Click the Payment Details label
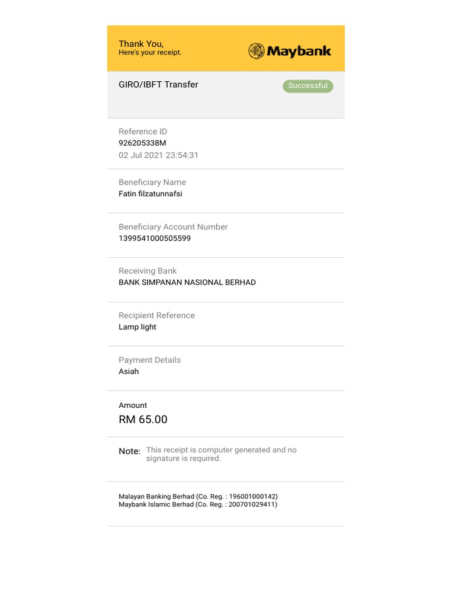Viewport: 455px width, 607px height. point(149,360)
